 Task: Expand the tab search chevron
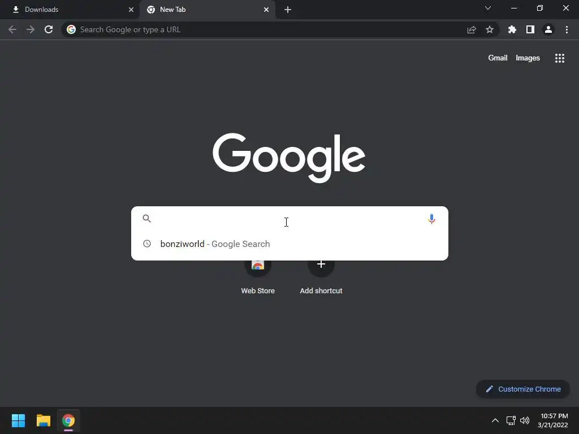[x=488, y=8]
